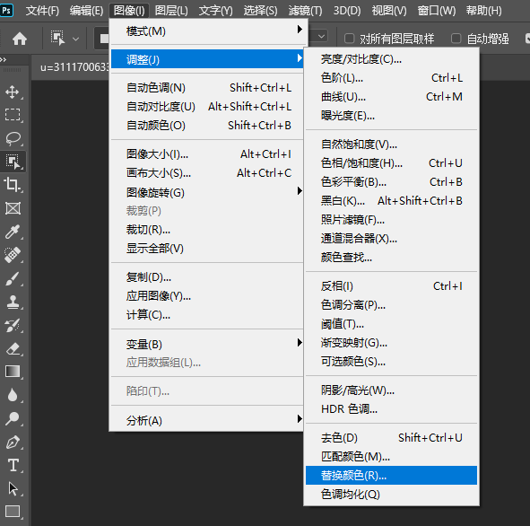Select the Move tool
The height and width of the screenshot is (526, 530).
coord(13,92)
